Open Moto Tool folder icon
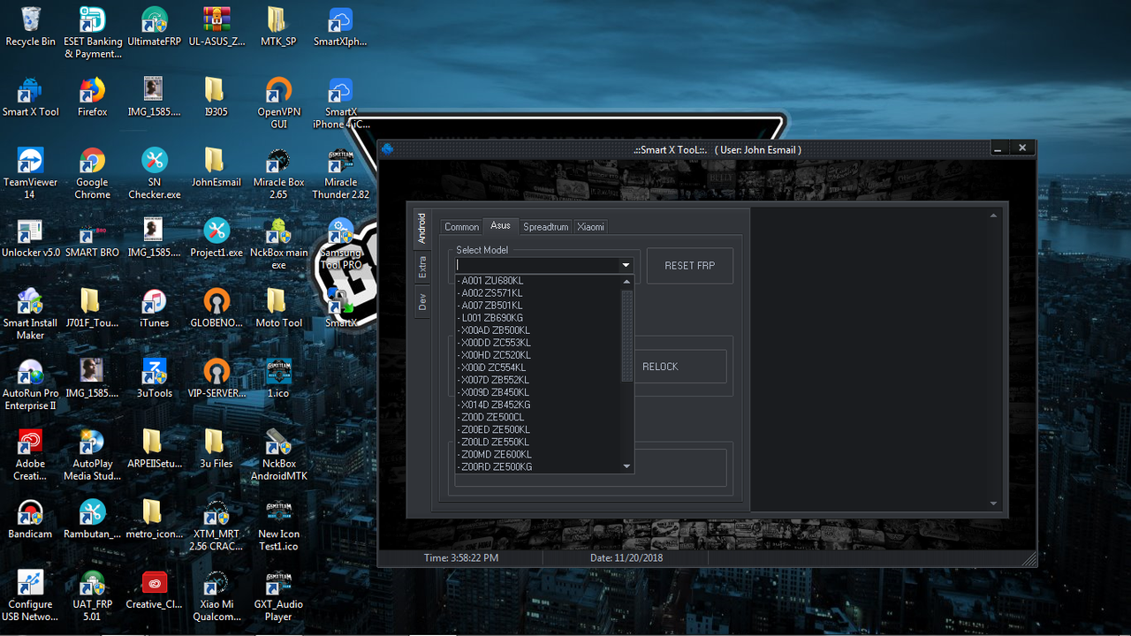The width and height of the screenshot is (1131, 636). (x=278, y=308)
